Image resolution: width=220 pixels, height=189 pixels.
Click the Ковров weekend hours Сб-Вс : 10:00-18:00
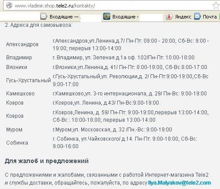[x=76, y=120]
